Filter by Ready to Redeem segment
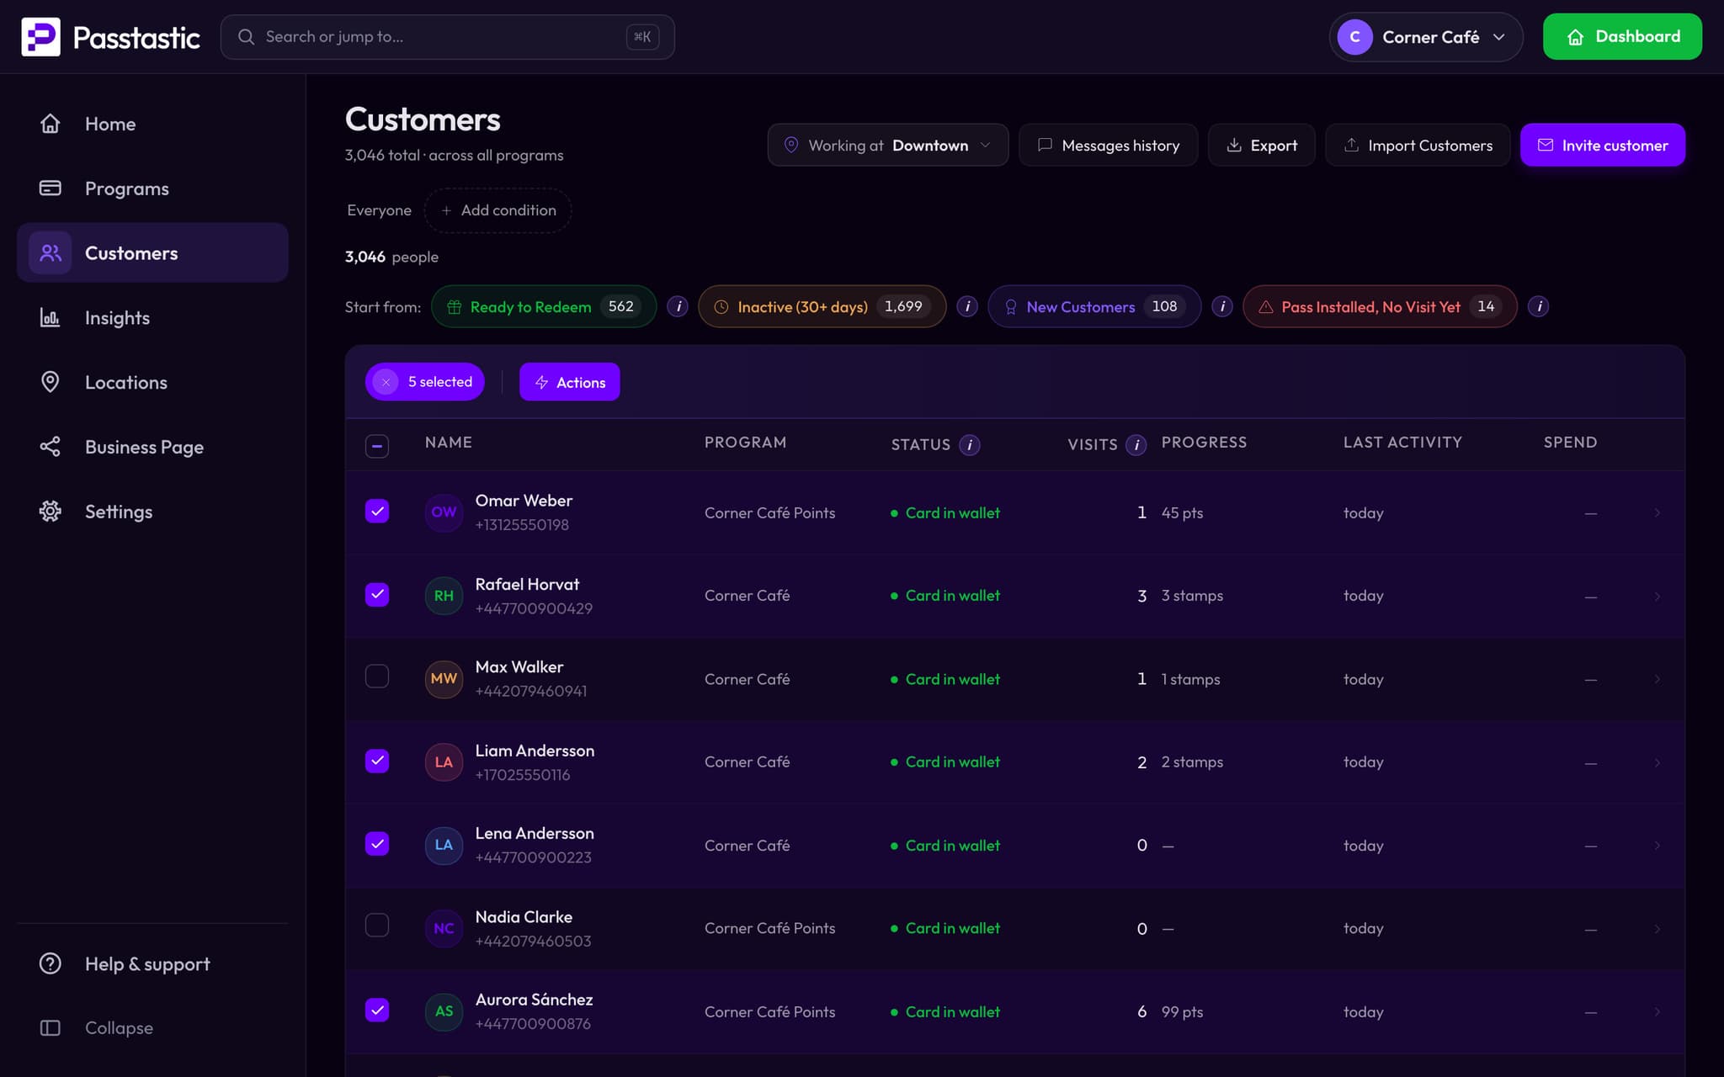 point(544,306)
